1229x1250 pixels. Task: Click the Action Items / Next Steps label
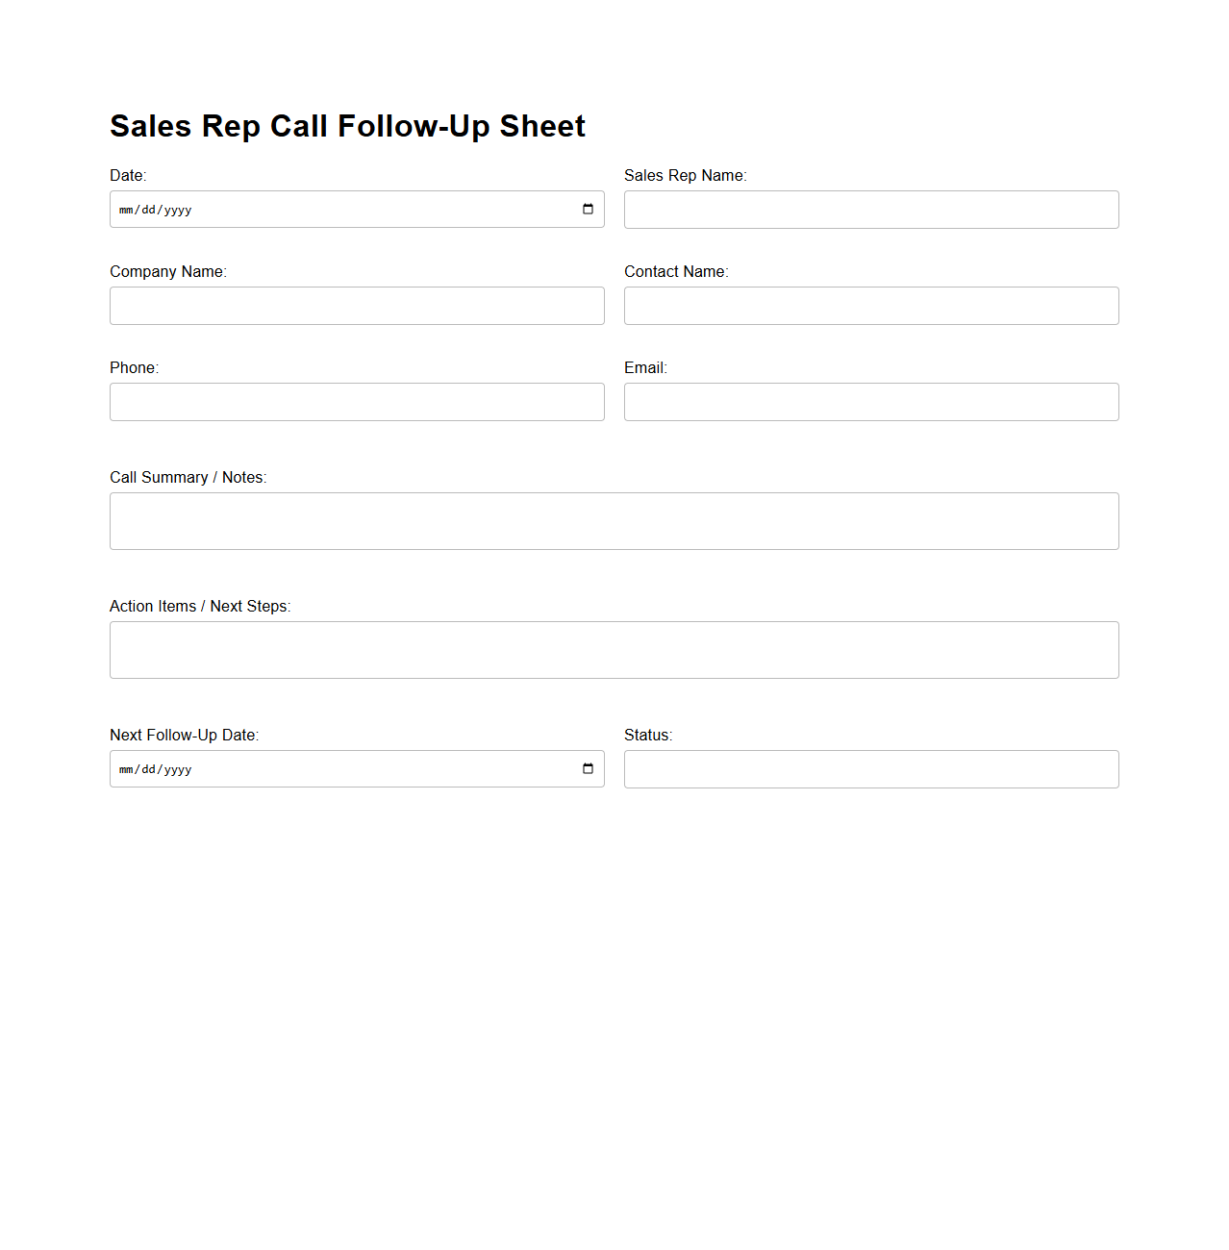coord(200,606)
